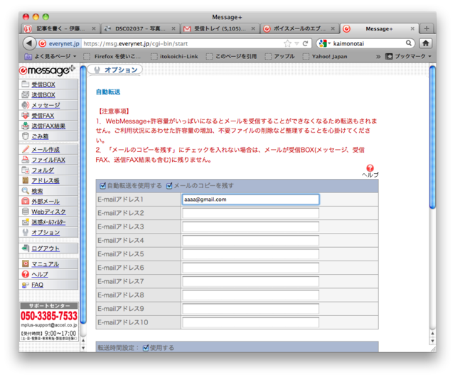Click the ログアウト link
Screen dimensions: 455x377
(x=45, y=248)
